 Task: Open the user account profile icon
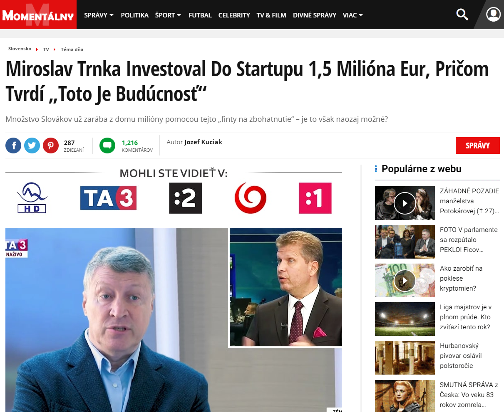pos(493,15)
